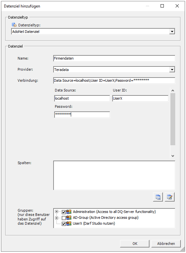The image size is (186, 253).
Task: Open the Datenzieltyp dropdown
Action: coord(172,32)
